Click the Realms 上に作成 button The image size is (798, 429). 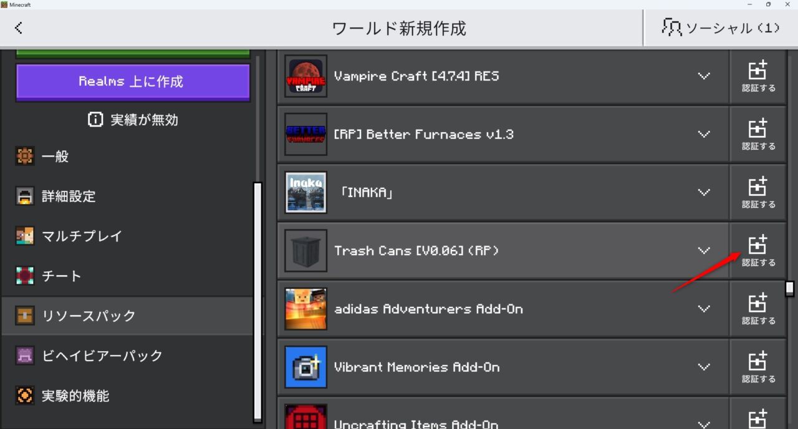[133, 82]
